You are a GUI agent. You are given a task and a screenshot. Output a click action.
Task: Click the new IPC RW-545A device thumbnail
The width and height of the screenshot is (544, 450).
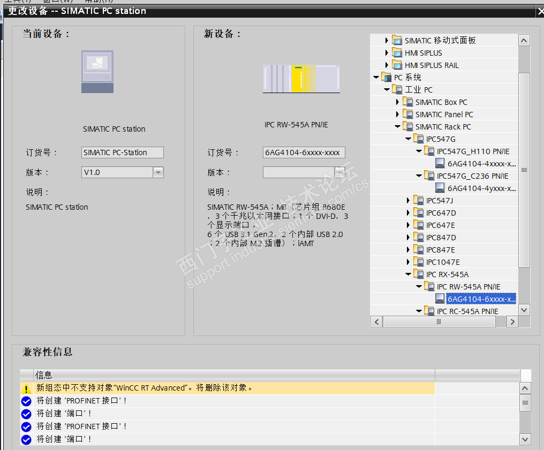301,79
